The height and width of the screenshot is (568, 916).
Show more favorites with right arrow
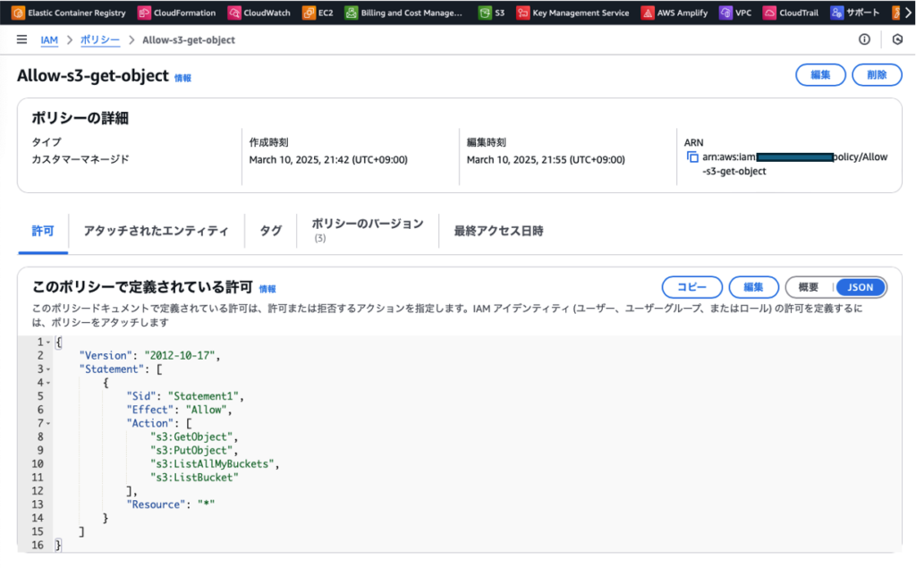909,13
